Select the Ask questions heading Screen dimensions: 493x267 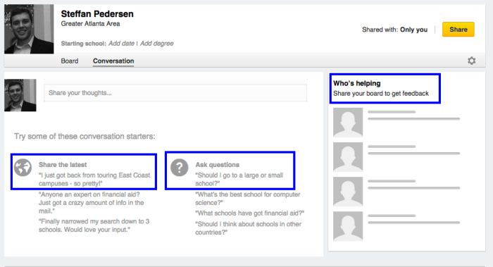pyautogui.click(x=217, y=164)
